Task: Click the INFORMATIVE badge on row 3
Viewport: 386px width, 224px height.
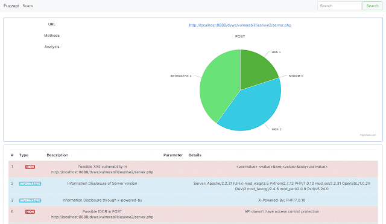Action: [x=30, y=200]
